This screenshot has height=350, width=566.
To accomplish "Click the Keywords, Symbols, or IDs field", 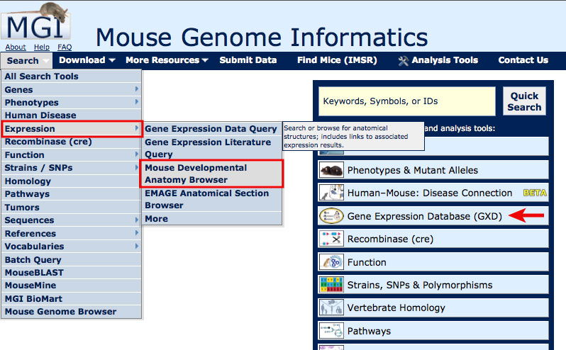I will pyautogui.click(x=407, y=101).
